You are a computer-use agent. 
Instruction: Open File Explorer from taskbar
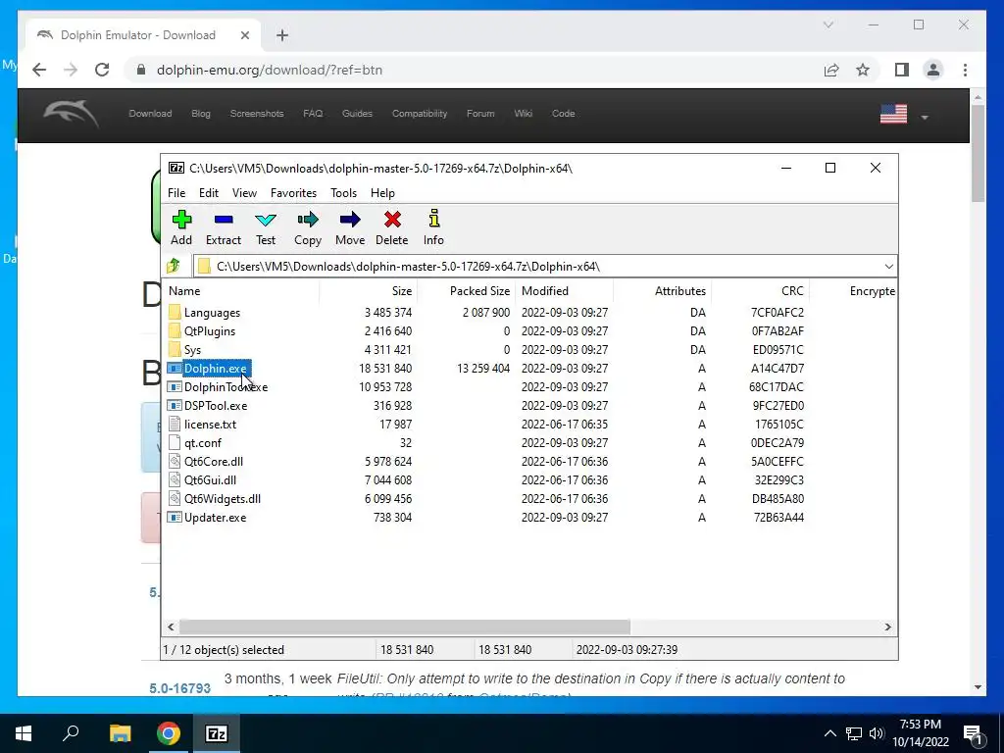(120, 733)
